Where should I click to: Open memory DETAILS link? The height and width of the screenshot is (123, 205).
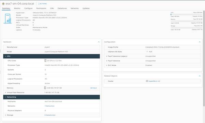click(94, 88)
